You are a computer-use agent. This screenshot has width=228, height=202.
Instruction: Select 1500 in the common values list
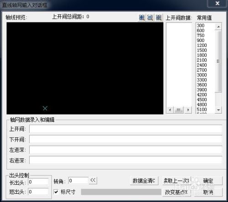pos(202,50)
